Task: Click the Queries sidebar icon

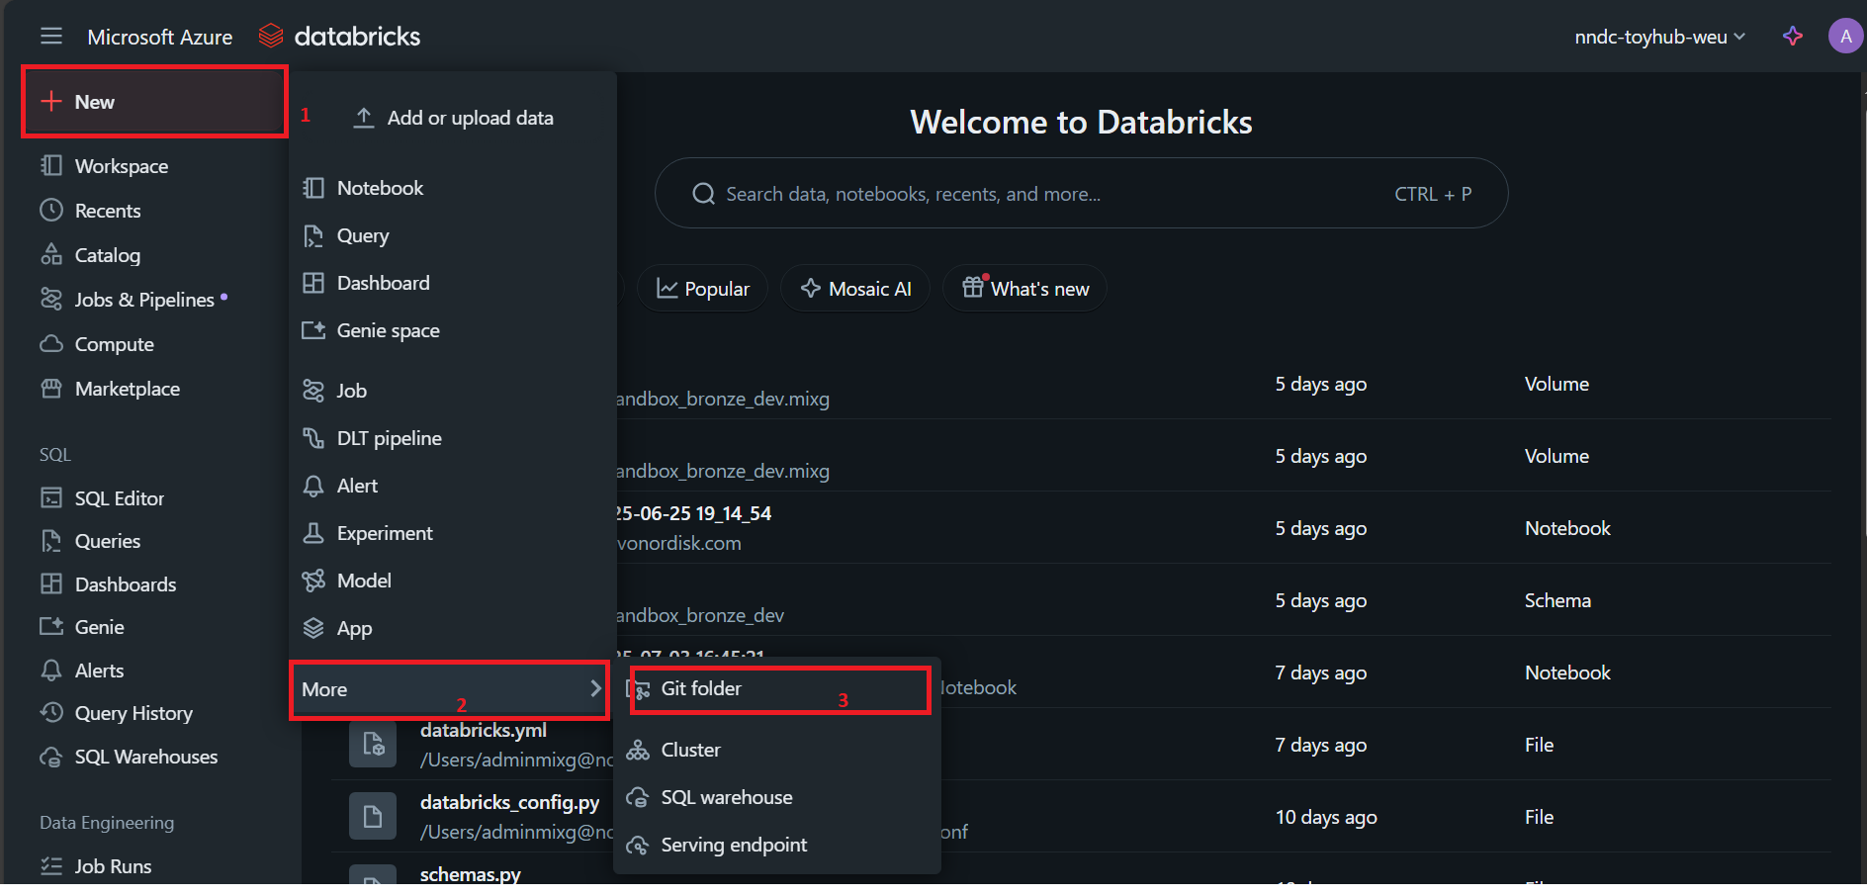Action: (x=51, y=541)
